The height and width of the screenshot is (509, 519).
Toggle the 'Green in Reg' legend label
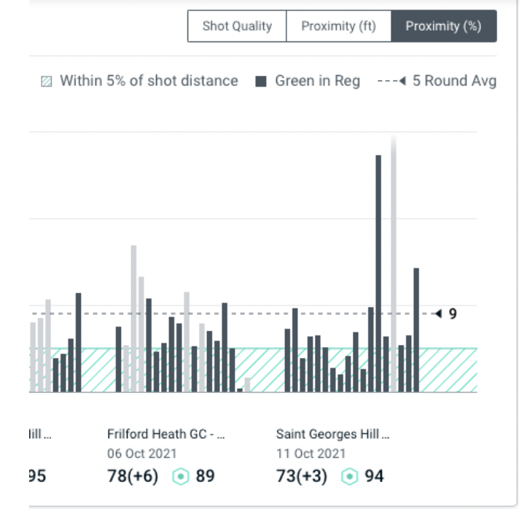(x=317, y=81)
